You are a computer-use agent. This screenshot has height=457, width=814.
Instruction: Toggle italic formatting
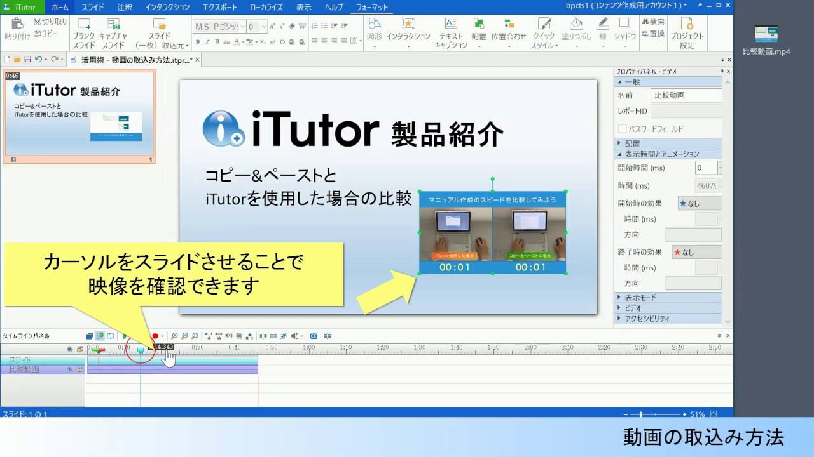coord(207,42)
